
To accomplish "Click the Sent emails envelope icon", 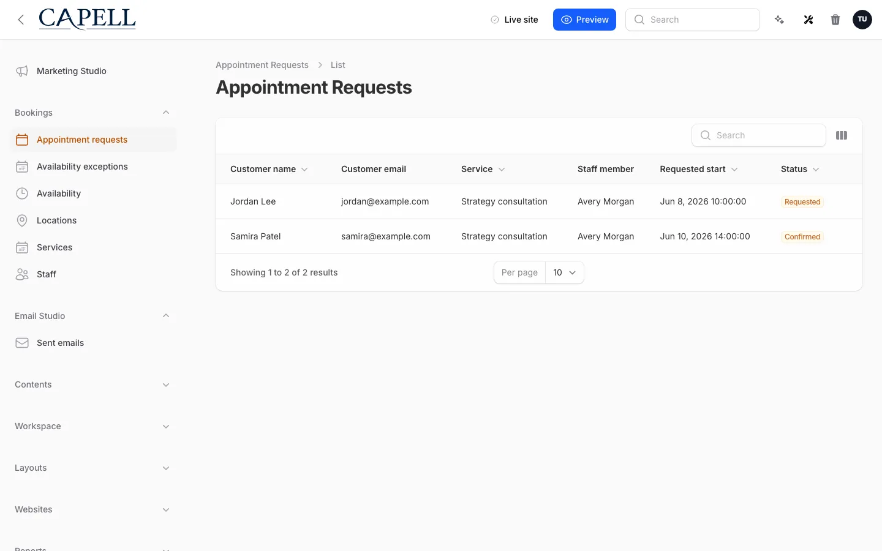I will pos(22,343).
